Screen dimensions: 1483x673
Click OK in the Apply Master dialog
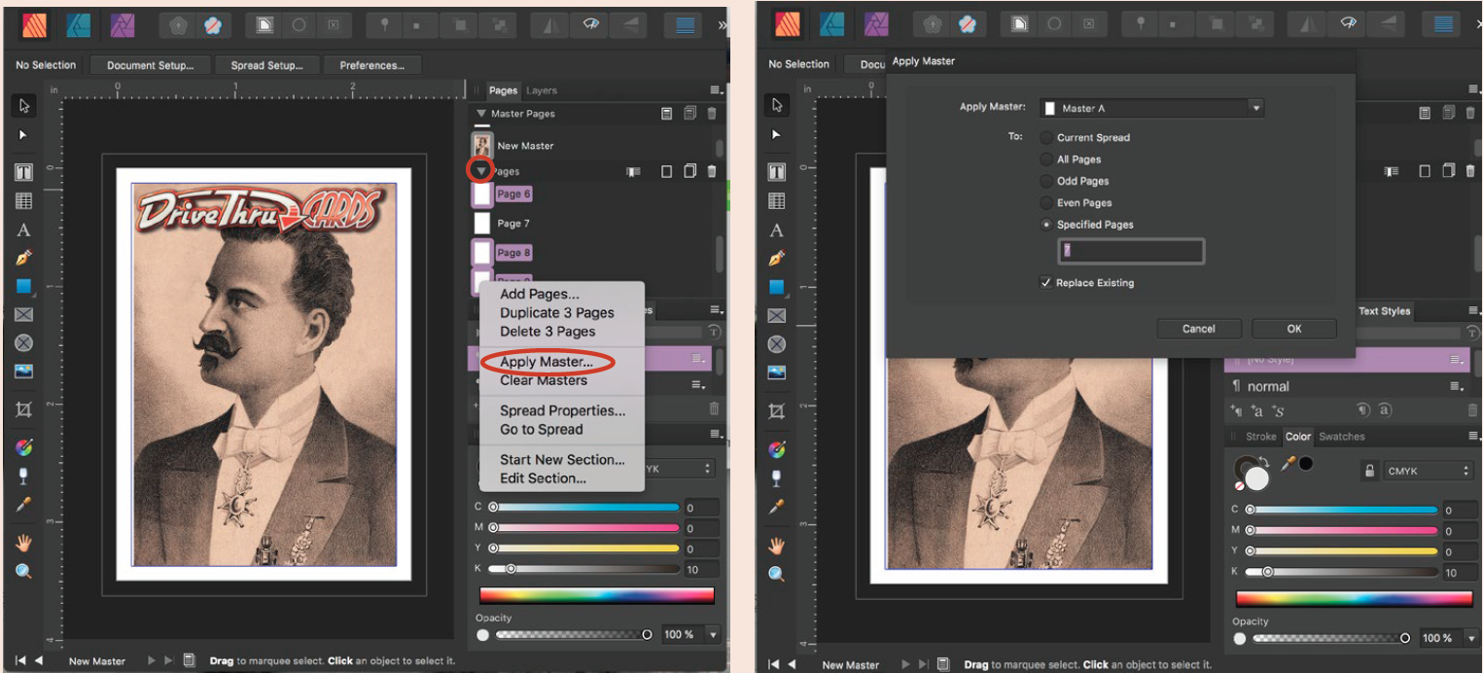click(1293, 329)
